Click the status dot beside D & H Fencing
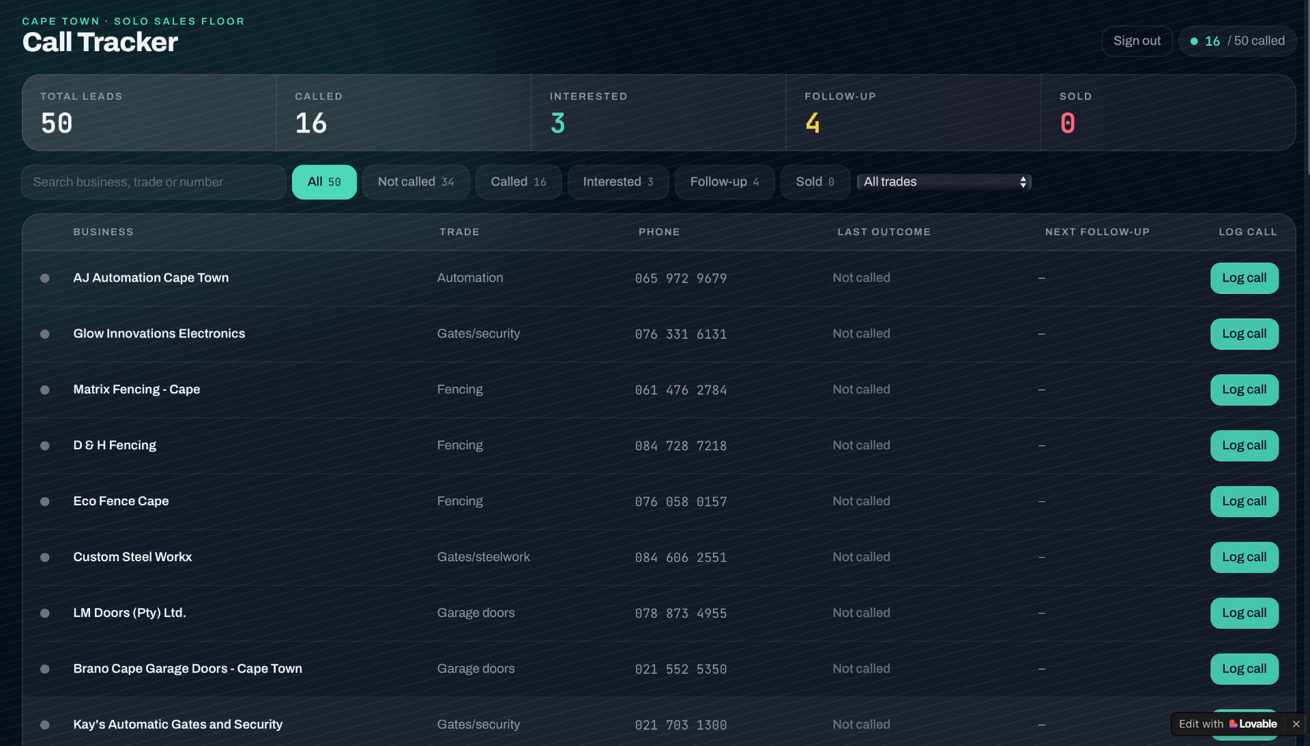The height and width of the screenshot is (746, 1310). (45, 446)
